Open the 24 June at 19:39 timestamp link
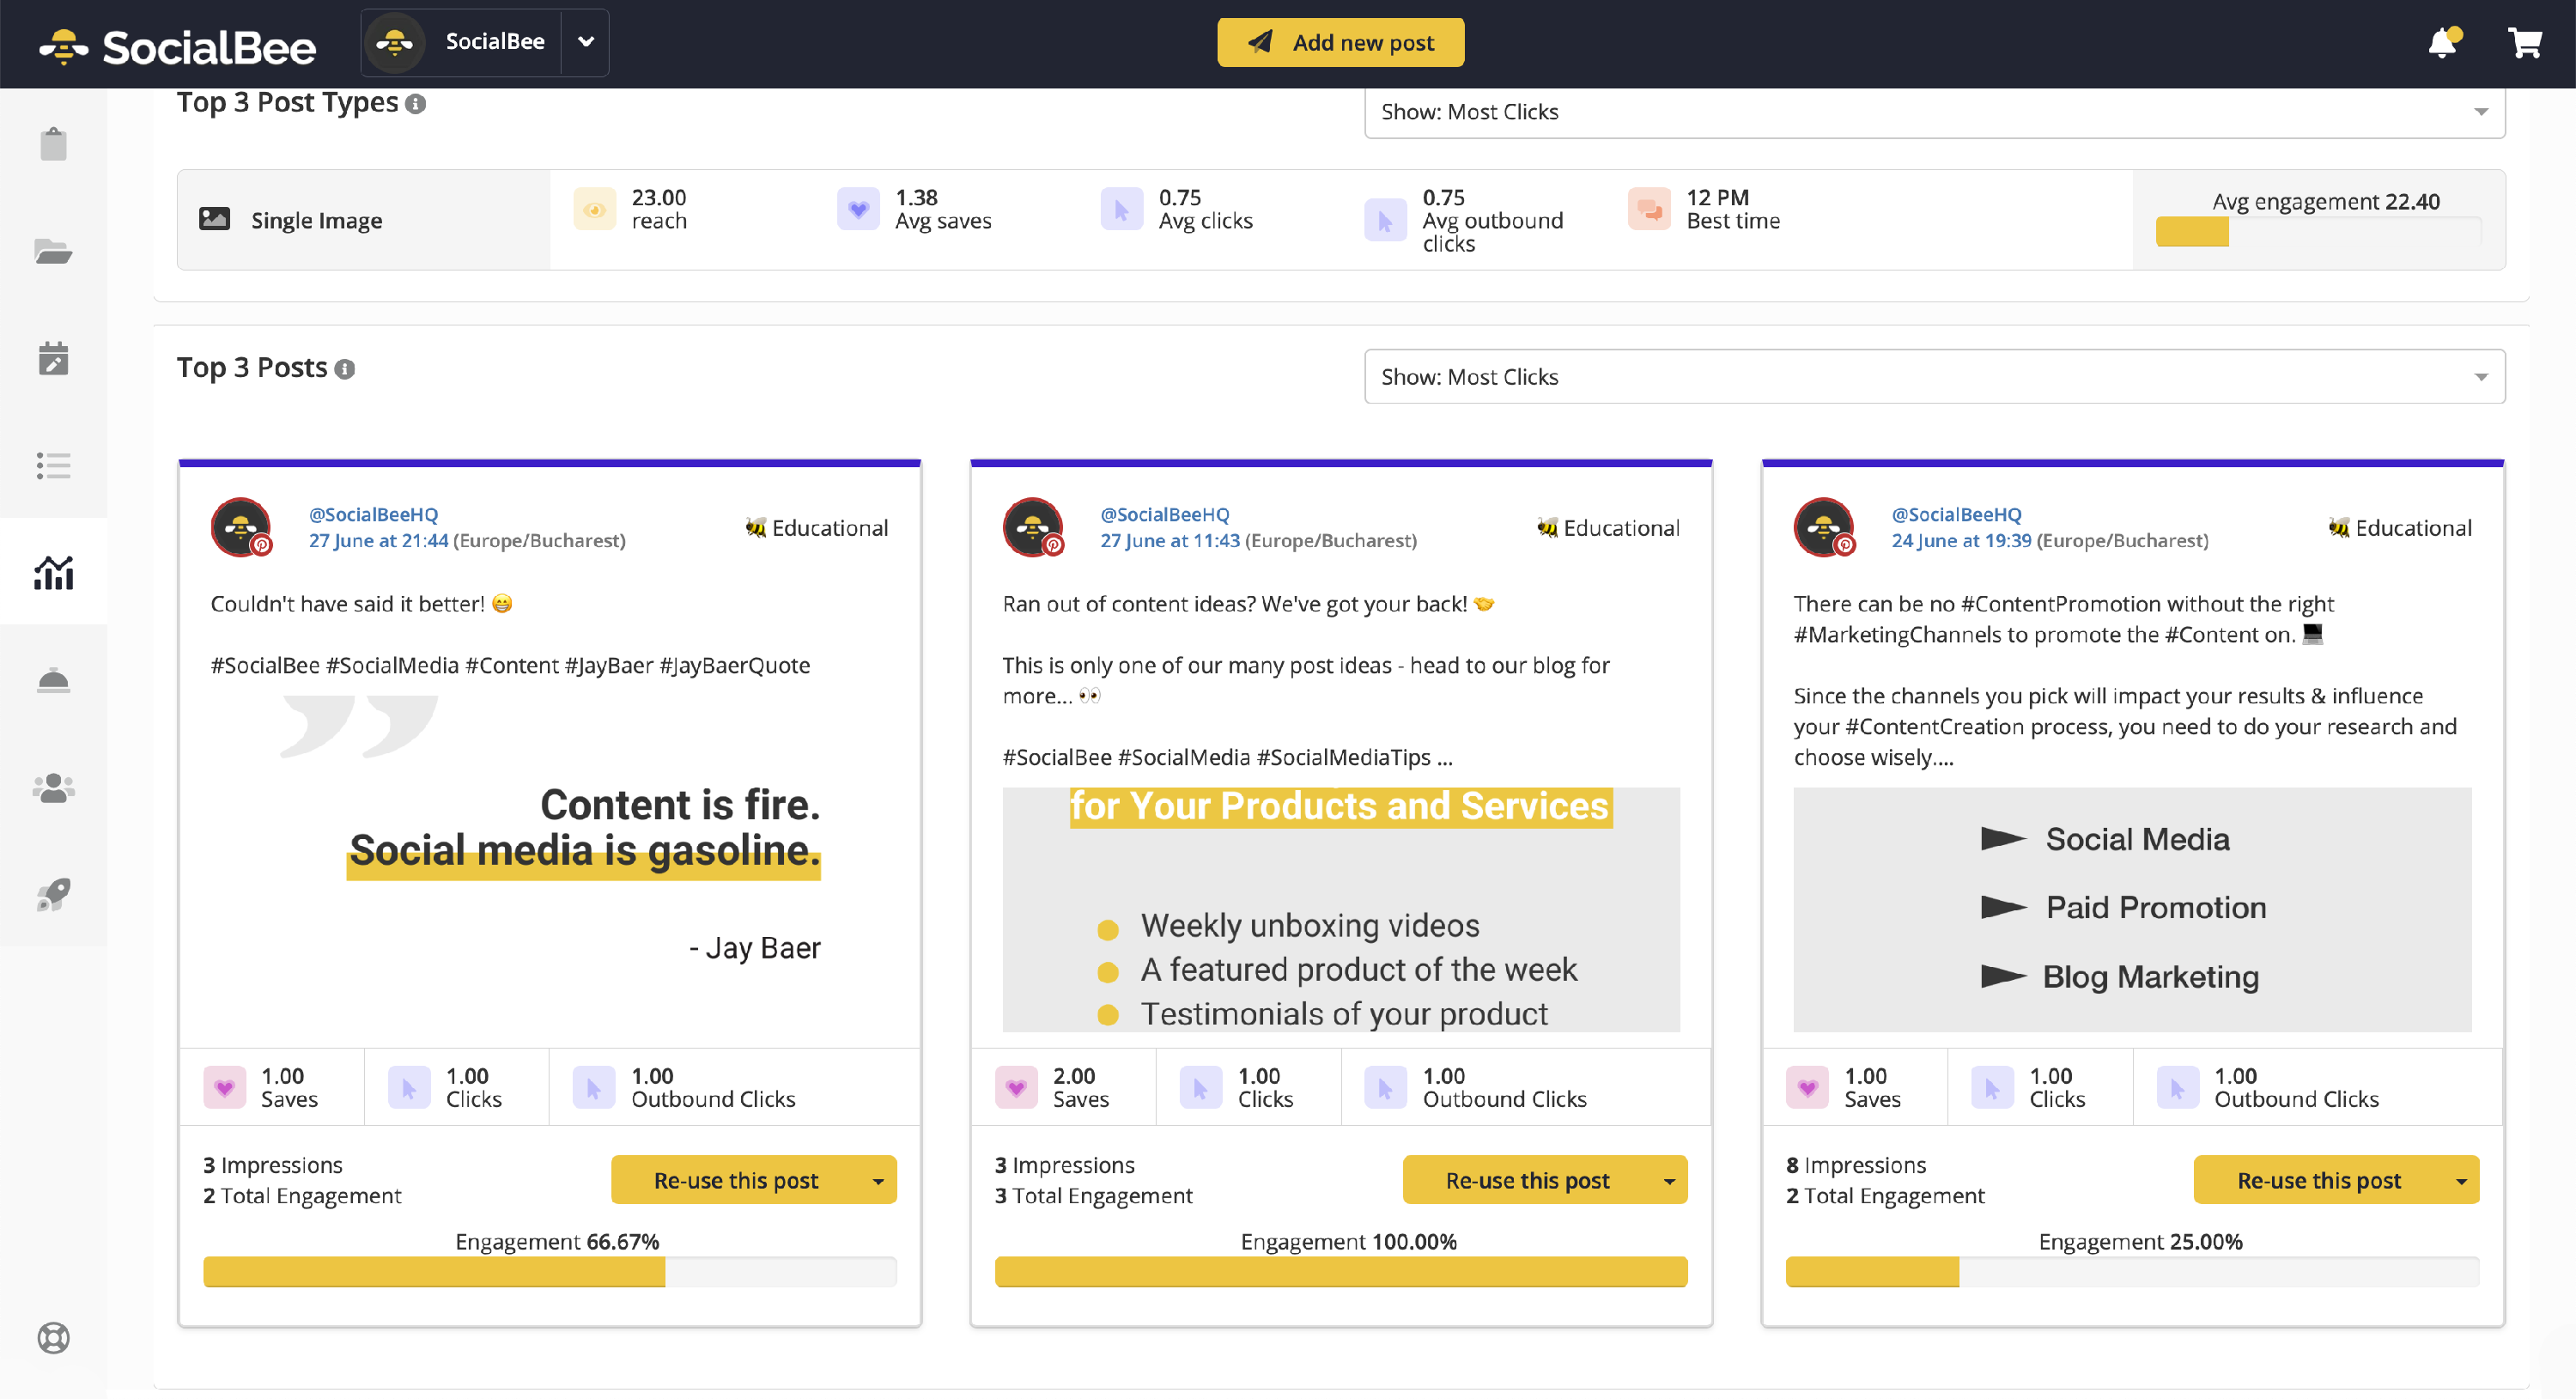2576x1399 pixels. pos(1961,540)
